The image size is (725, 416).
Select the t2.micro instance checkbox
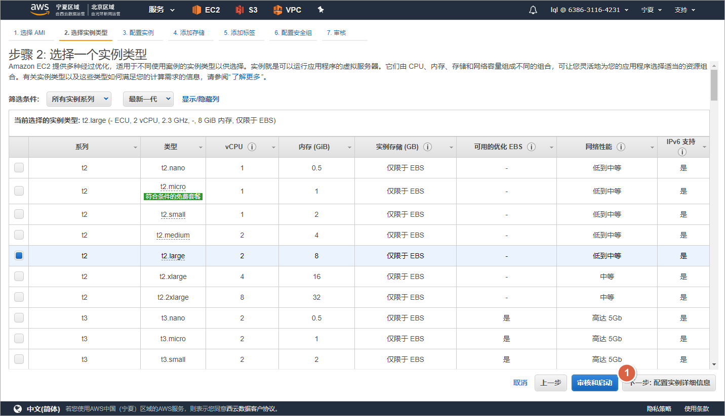19,191
